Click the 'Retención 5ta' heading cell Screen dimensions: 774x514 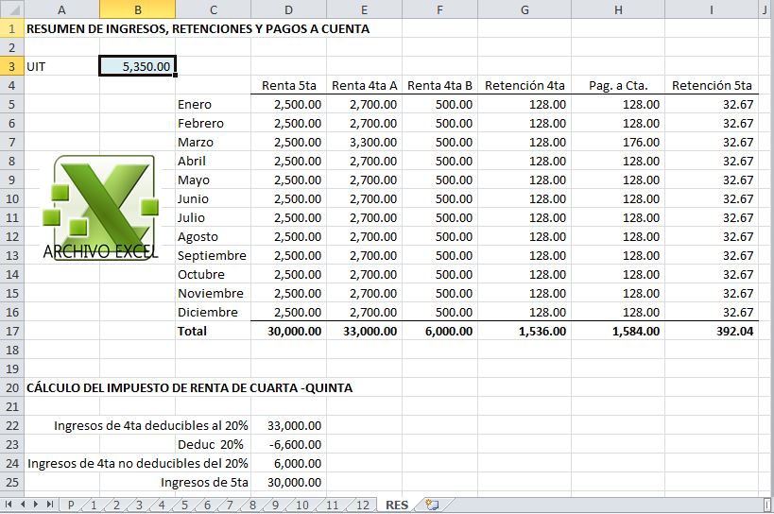coord(712,85)
